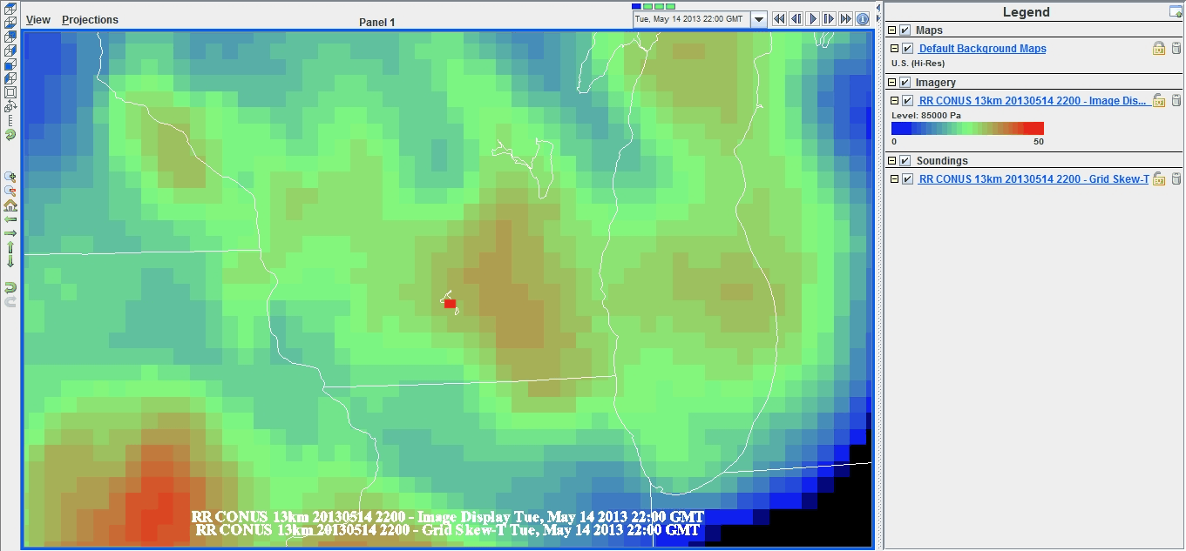1186x551 pixels.
Task: Step back one animation frame
Action: pos(796,19)
